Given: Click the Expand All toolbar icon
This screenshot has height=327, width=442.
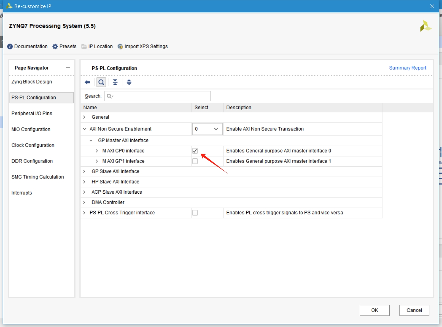Looking at the screenshot, I should [x=129, y=82].
